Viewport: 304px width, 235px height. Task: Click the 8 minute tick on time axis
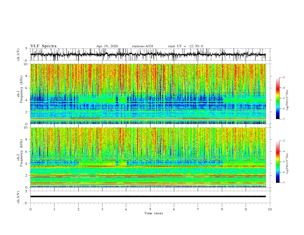pyautogui.click(x=222, y=209)
